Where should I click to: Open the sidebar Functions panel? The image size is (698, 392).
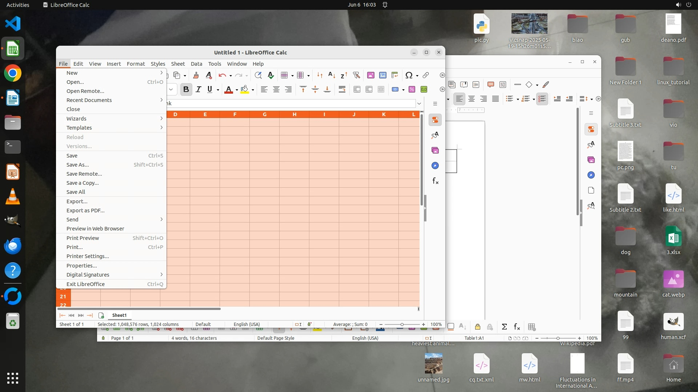(435, 181)
